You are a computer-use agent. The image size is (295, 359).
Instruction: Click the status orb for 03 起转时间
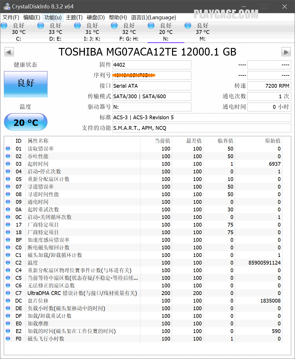click(8, 164)
